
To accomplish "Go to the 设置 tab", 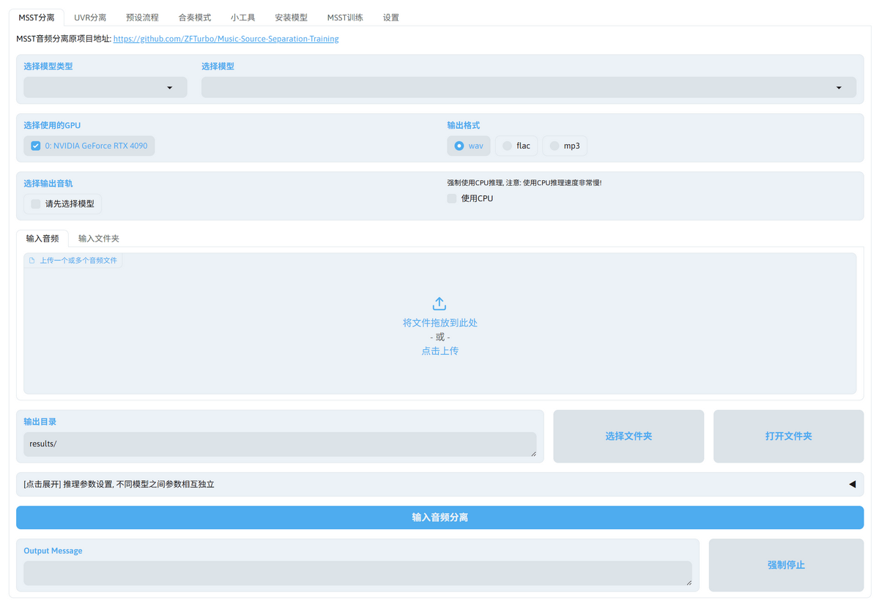I will click(391, 18).
